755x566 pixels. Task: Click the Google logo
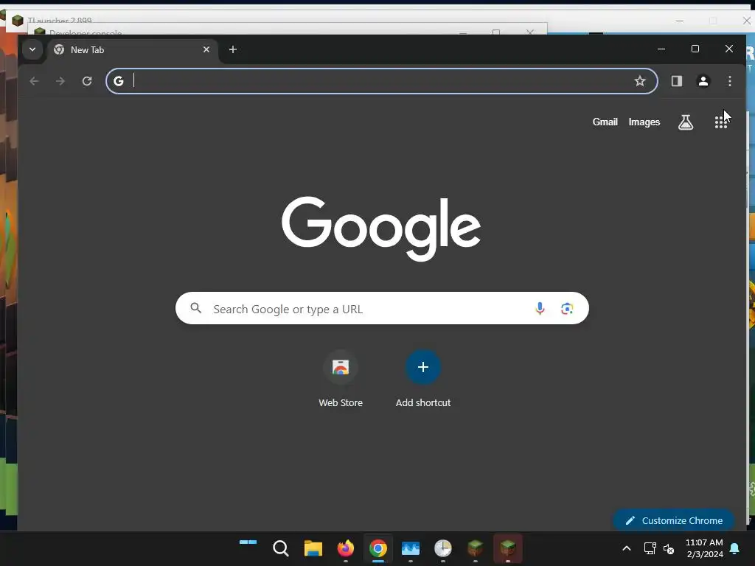click(381, 228)
